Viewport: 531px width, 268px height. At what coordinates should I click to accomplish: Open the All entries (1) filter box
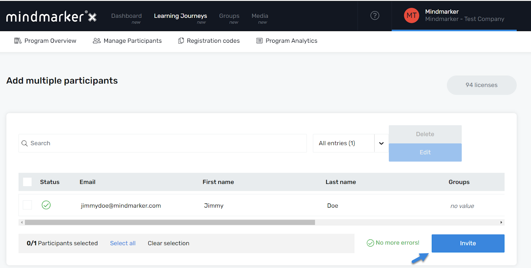344,143
